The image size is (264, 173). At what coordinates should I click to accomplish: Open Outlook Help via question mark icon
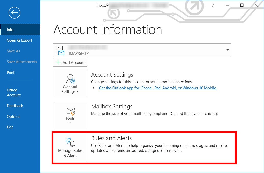tap(213, 5)
